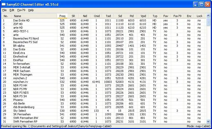
Task: Select the Phoenix channel
Action: [x=18, y=100]
